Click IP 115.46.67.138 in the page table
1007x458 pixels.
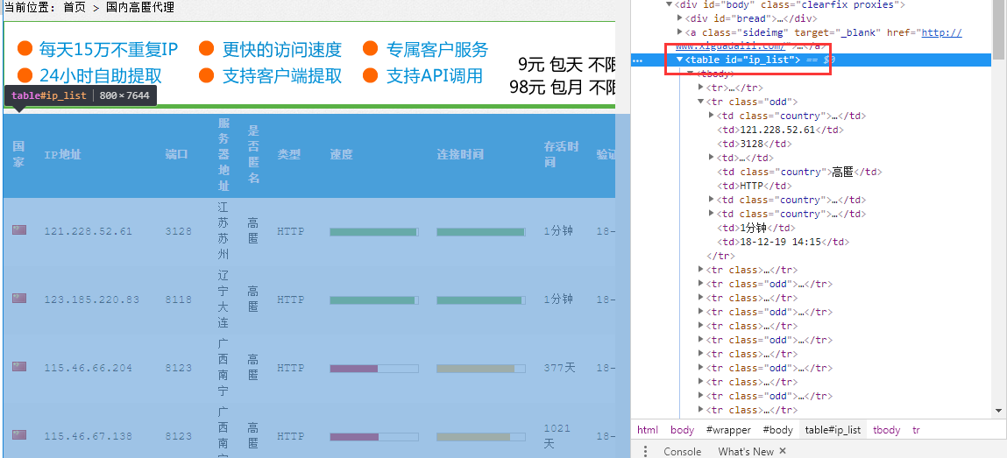pyautogui.click(x=88, y=436)
